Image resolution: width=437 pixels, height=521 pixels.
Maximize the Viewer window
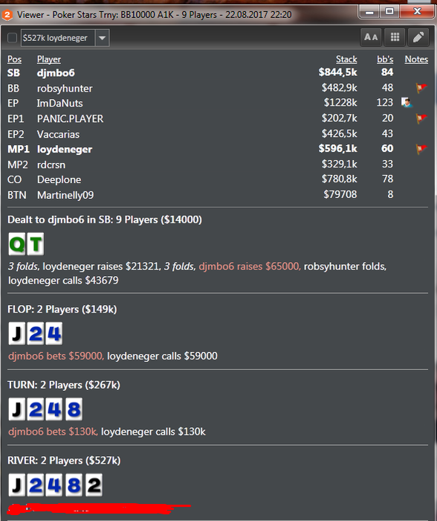pos(389,12)
